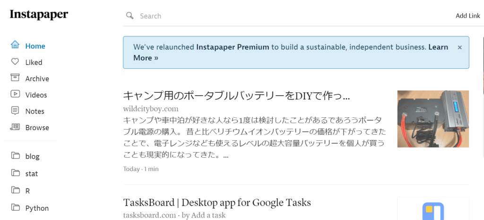The height and width of the screenshot is (220, 484).
Task: Open the Liked articles list
Action: pos(34,63)
